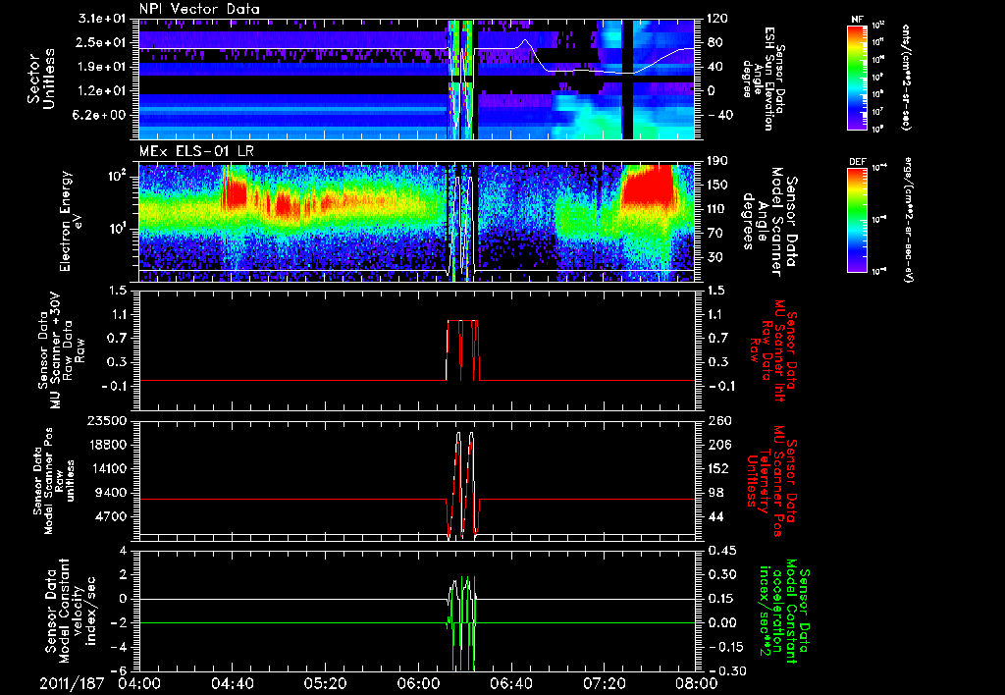This screenshot has width=1005, height=695.
Task: Click the NF label above the color bar
Action: point(857,20)
